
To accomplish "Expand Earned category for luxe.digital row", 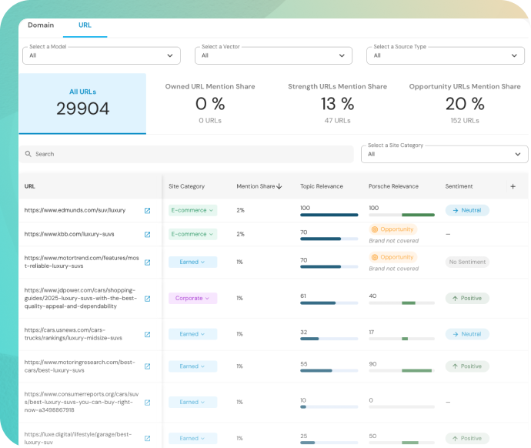I will click(192, 438).
